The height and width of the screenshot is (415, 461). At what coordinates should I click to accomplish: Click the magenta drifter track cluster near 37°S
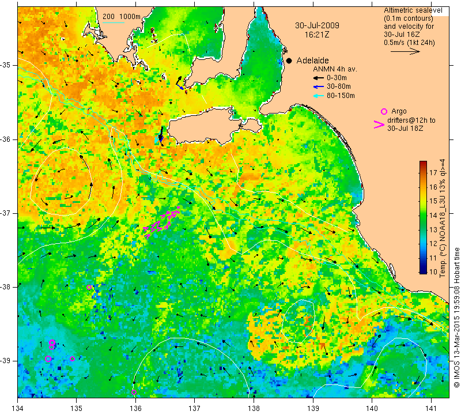pos(161,222)
